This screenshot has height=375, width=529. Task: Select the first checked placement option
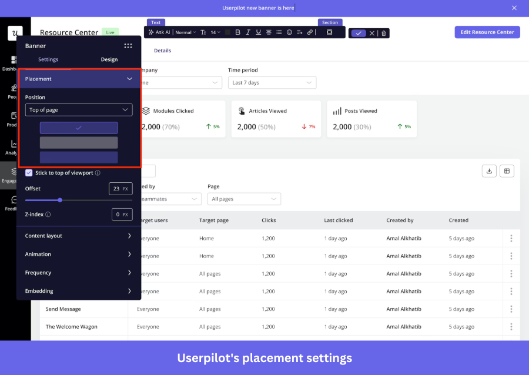(79, 128)
